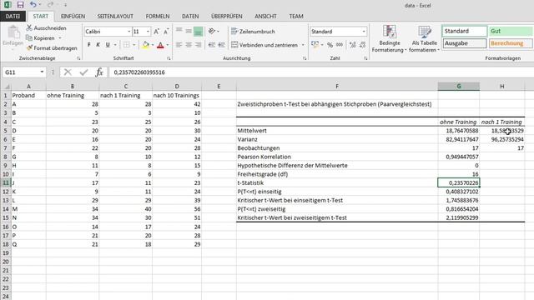Click the formula bar value field
This screenshot has height=300, width=534.
[321, 72]
